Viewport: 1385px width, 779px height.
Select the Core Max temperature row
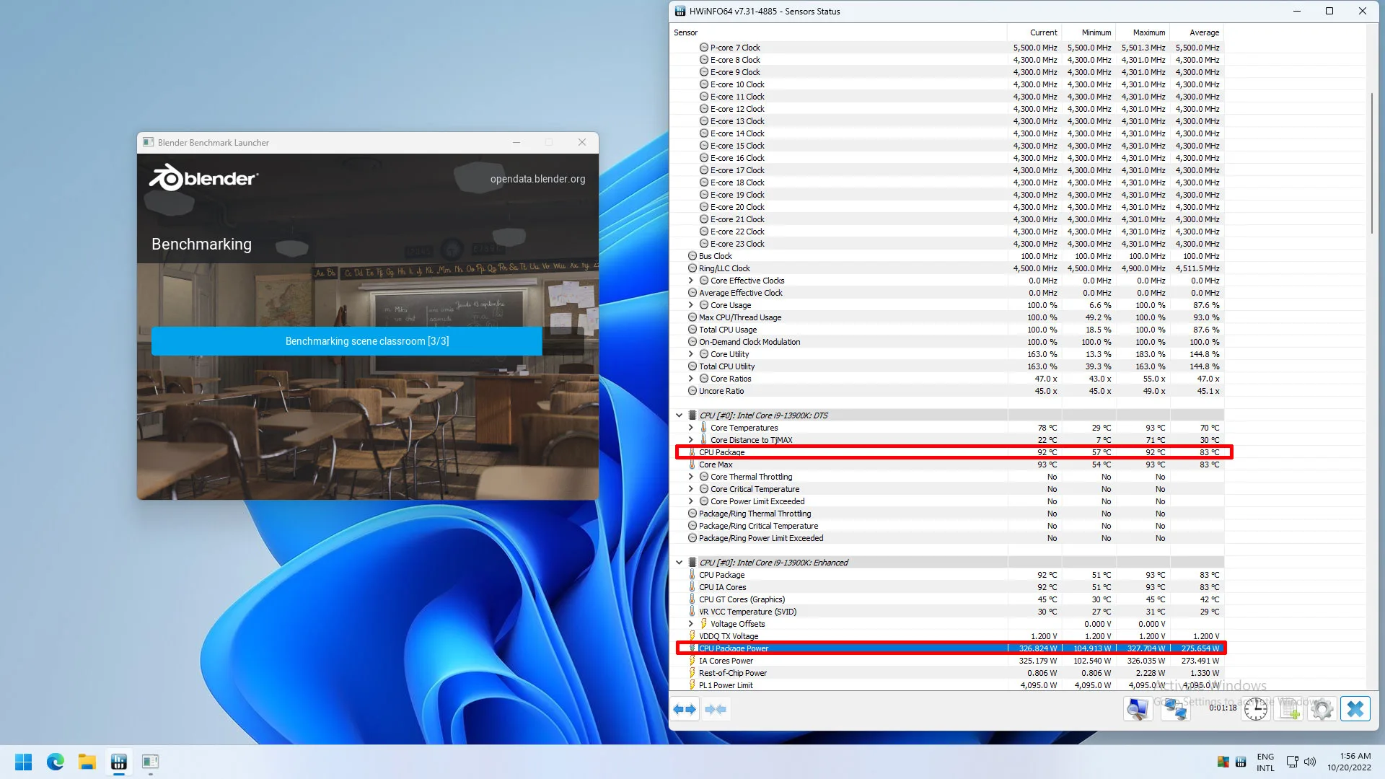946,465
